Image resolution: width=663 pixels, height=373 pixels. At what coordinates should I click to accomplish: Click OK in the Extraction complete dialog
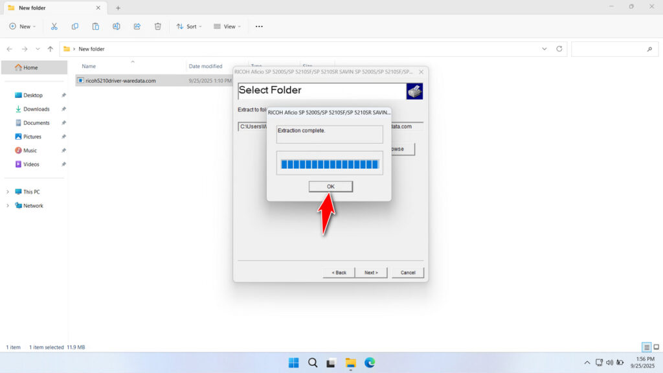[x=330, y=186]
